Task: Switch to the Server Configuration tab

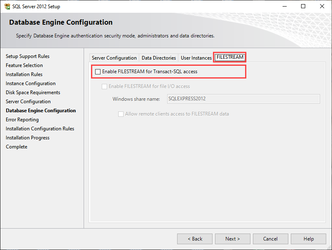Action: click(114, 58)
